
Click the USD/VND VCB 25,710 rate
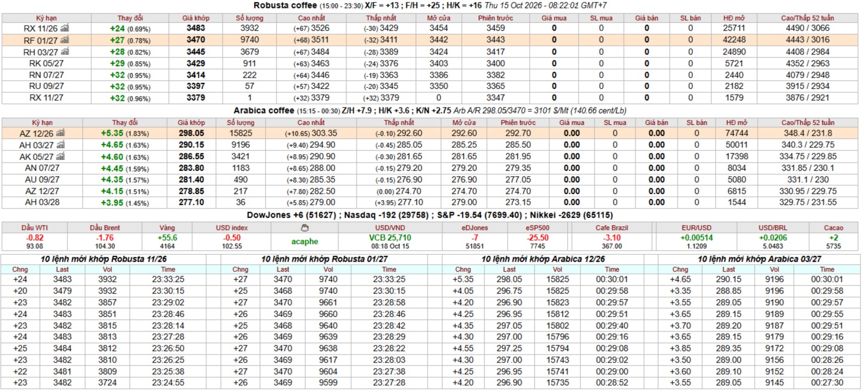pos(390,238)
